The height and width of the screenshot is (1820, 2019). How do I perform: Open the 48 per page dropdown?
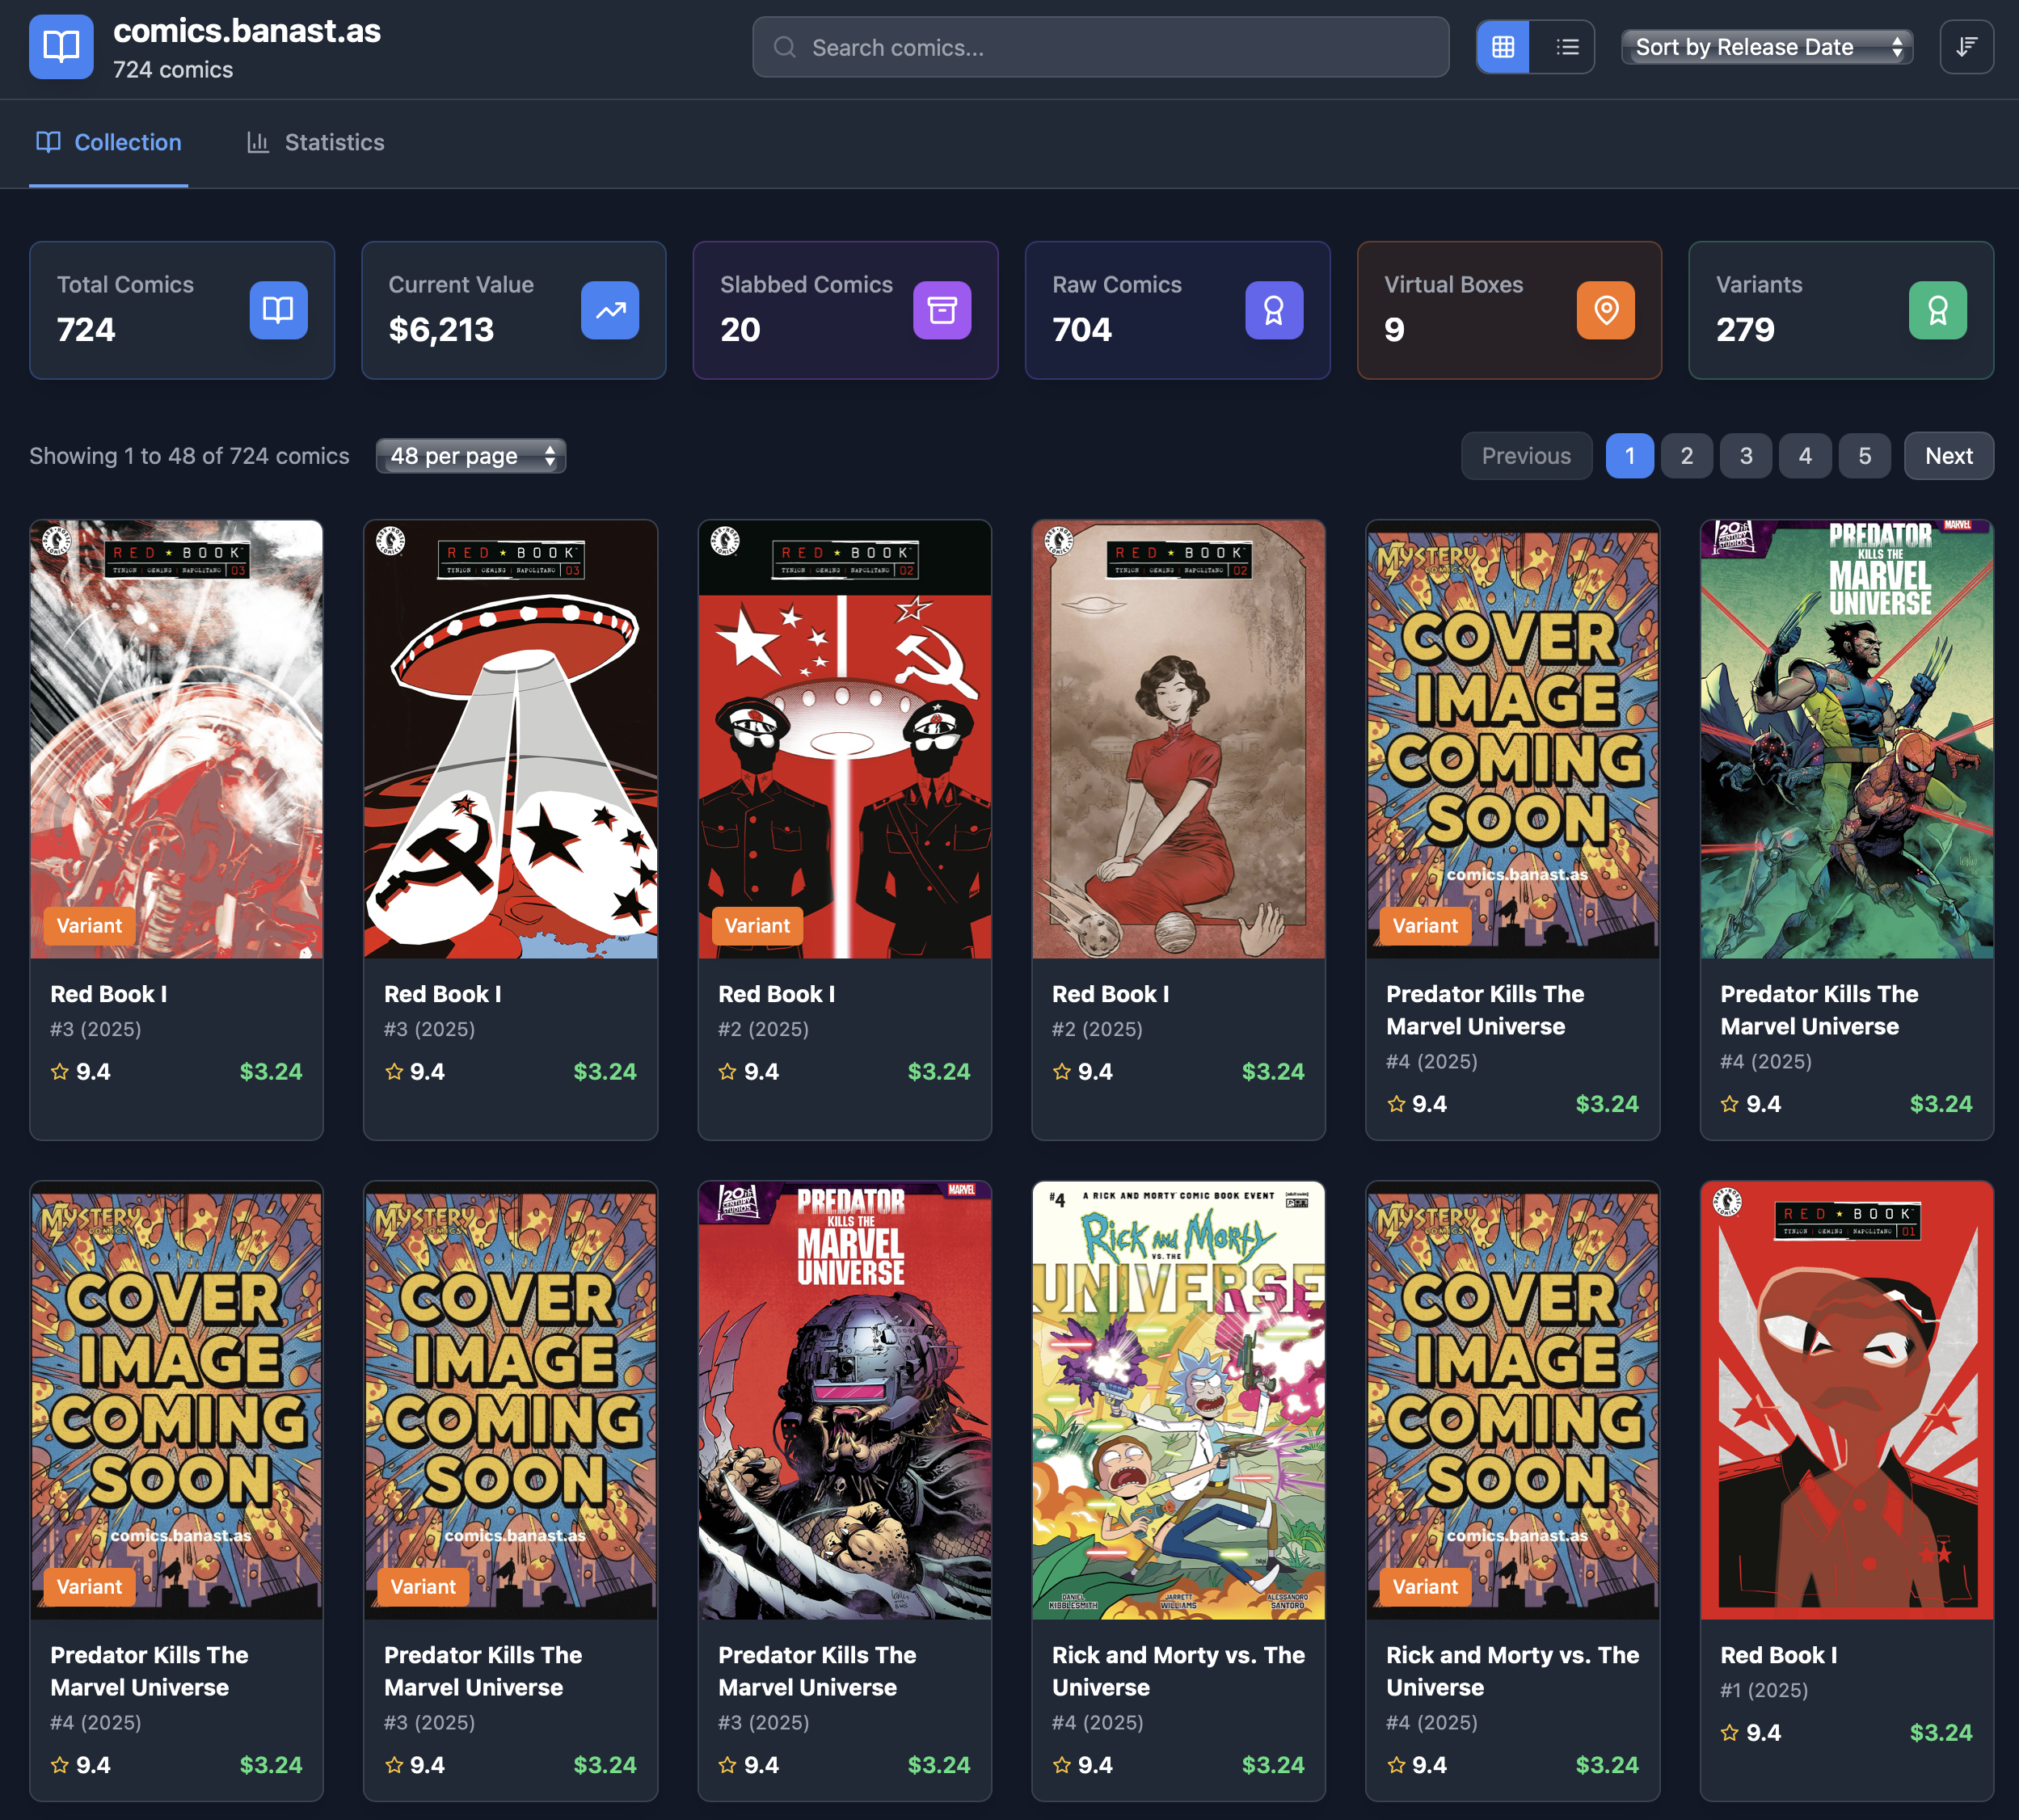pos(471,456)
